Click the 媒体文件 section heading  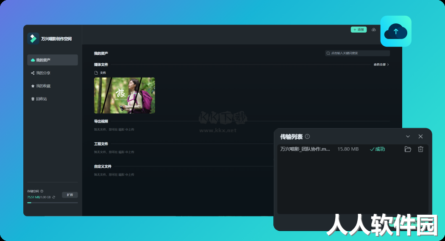pyautogui.click(x=101, y=64)
